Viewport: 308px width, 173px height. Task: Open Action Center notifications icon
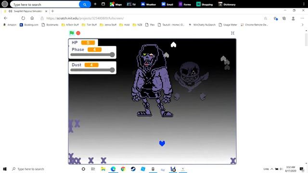coord(302,169)
